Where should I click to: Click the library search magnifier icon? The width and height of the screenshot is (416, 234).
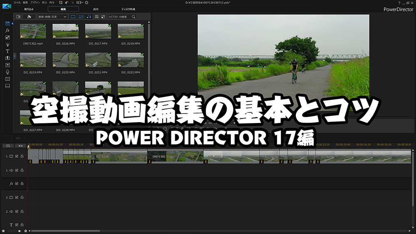(x=134, y=17)
